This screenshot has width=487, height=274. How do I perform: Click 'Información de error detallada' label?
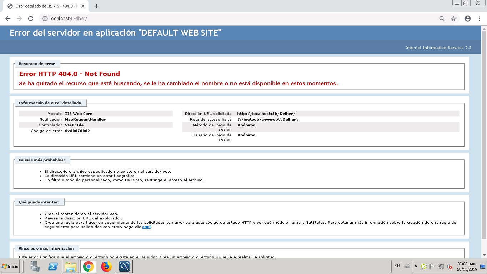click(x=50, y=103)
